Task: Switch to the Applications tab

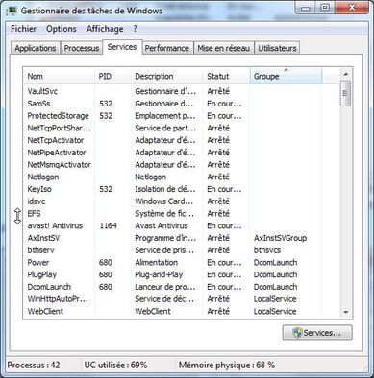Action: pyautogui.click(x=36, y=48)
